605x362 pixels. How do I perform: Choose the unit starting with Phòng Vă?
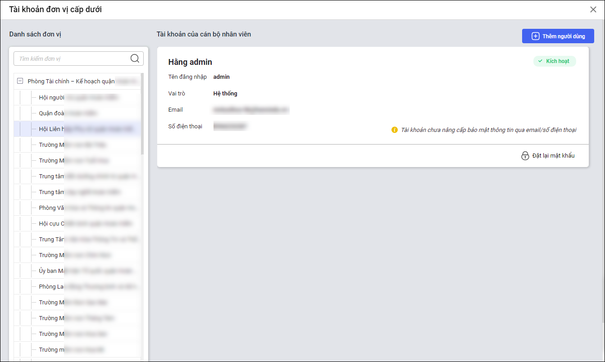51,208
